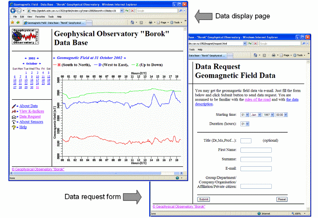Image resolution: width=318 pixels, height=218 pixels.
Task: Open the starting time dropdown showing 00:00
Action: click(x=281, y=115)
